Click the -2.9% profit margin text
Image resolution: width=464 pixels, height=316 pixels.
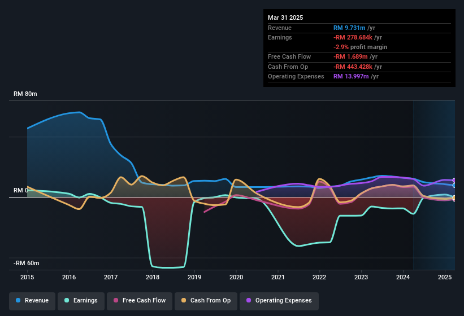tap(360, 47)
